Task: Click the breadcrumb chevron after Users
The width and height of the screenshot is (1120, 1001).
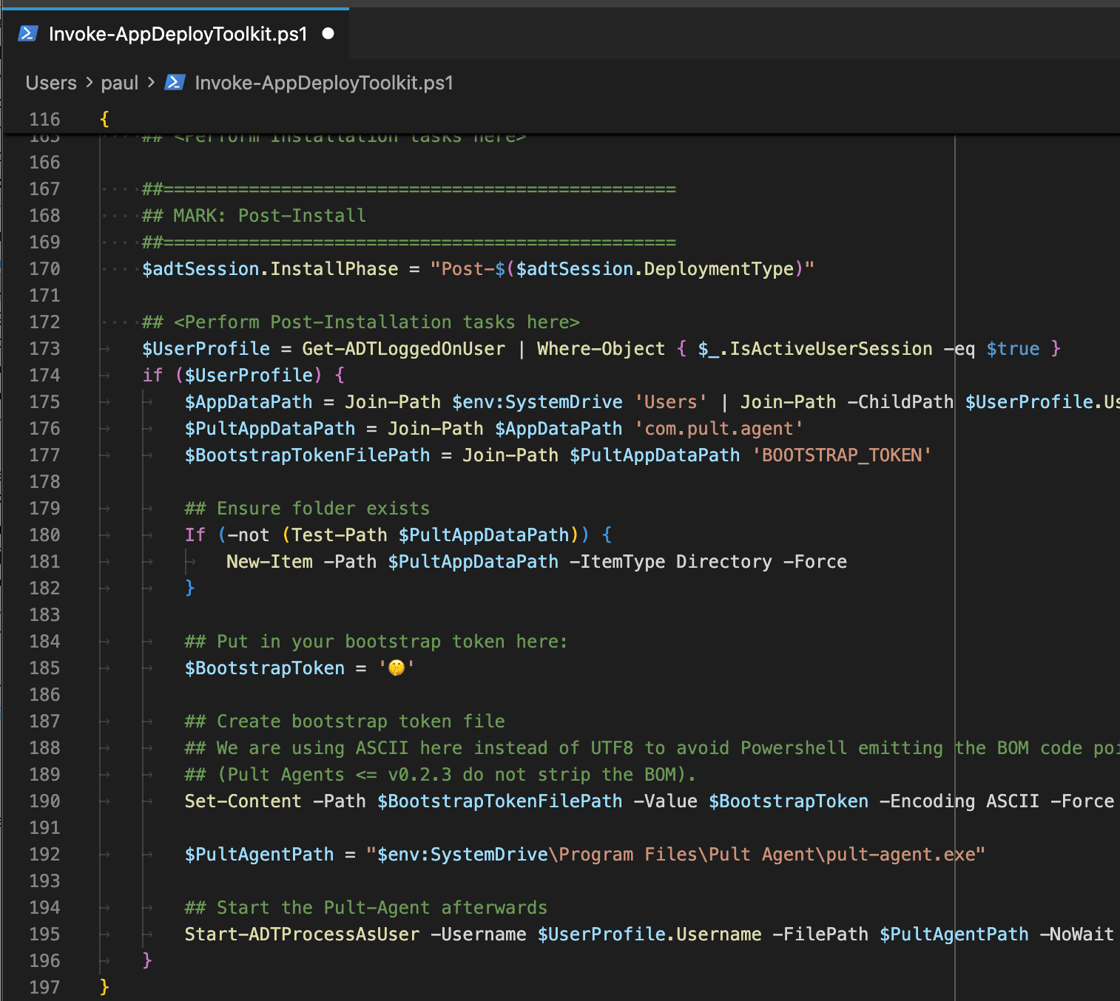Action: tap(89, 83)
